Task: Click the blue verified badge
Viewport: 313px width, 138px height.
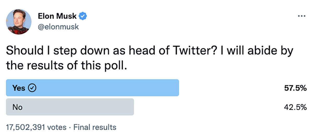Action: click(x=83, y=16)
